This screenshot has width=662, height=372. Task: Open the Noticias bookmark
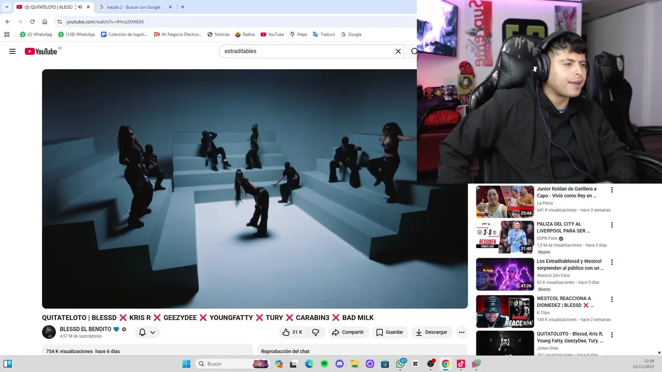pyautogui.click(x=218, y=35)
